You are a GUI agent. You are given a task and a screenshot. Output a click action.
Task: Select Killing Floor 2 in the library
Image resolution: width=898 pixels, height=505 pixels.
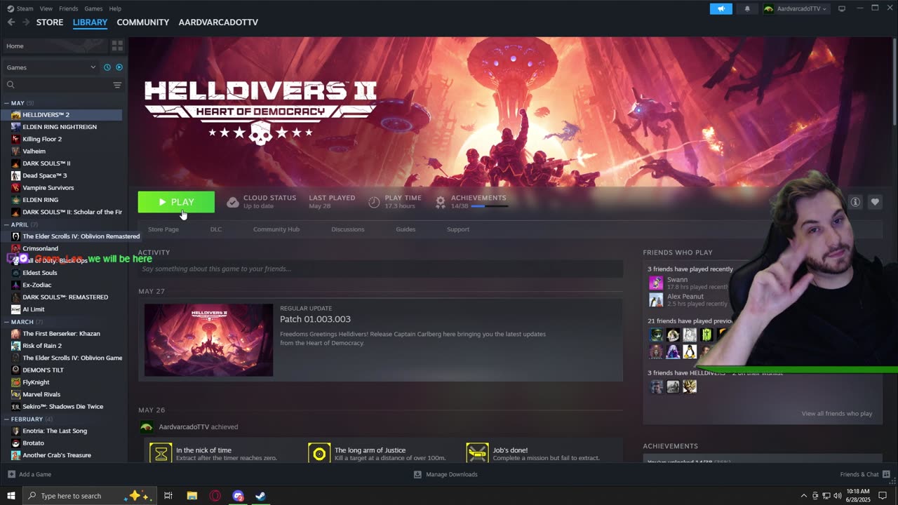point(42,139)
